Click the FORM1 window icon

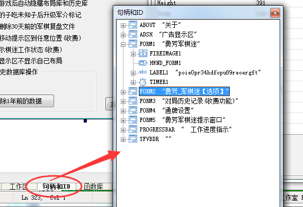coord(133,44)
